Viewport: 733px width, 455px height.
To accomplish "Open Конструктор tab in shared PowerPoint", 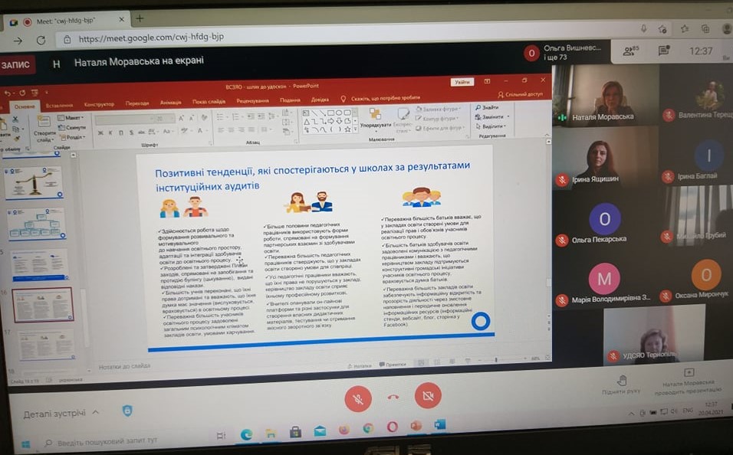I will (x=99, y=104).
